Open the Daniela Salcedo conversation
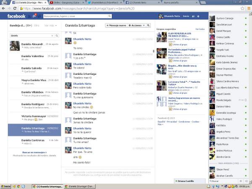This screenshot has height=189, width=252. pyautogui.click(x=34, y=70)
